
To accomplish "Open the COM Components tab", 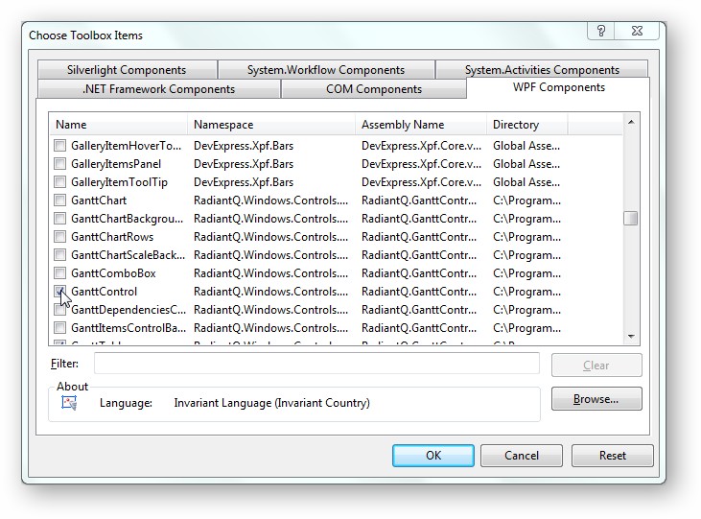I will tap(373, 89).
